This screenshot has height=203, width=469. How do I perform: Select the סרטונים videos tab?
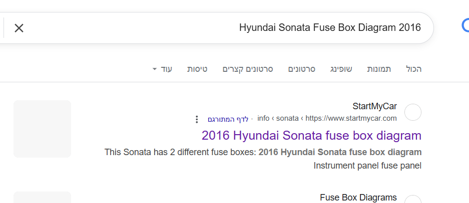tap(301, 69)
